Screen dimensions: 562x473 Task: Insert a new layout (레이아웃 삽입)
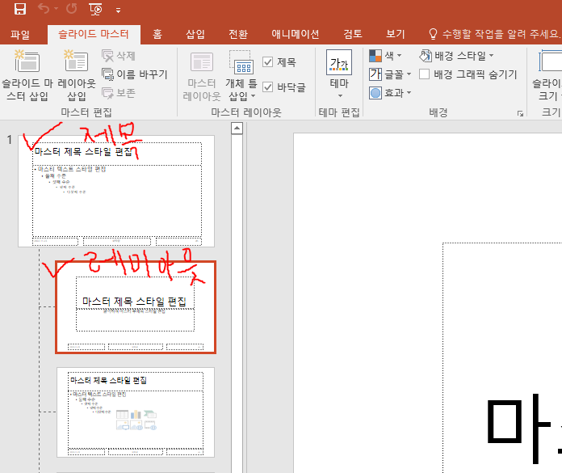point(77,76)
